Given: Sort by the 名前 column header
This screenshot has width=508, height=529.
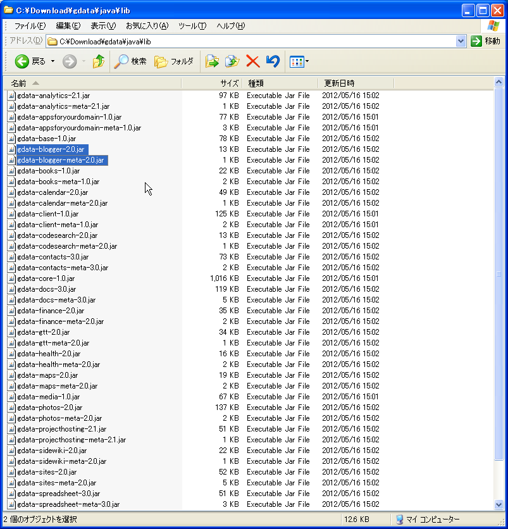Looking at the screenshot, I should click(x=92, y=84).
